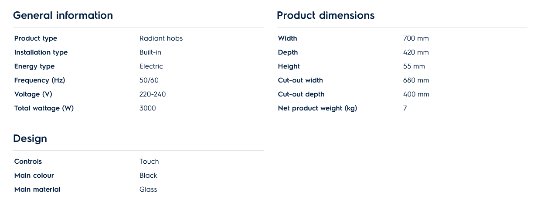The image size is (537, 210).
Task: Click the 3000 wattage value
Action: [x=147, y=108]
